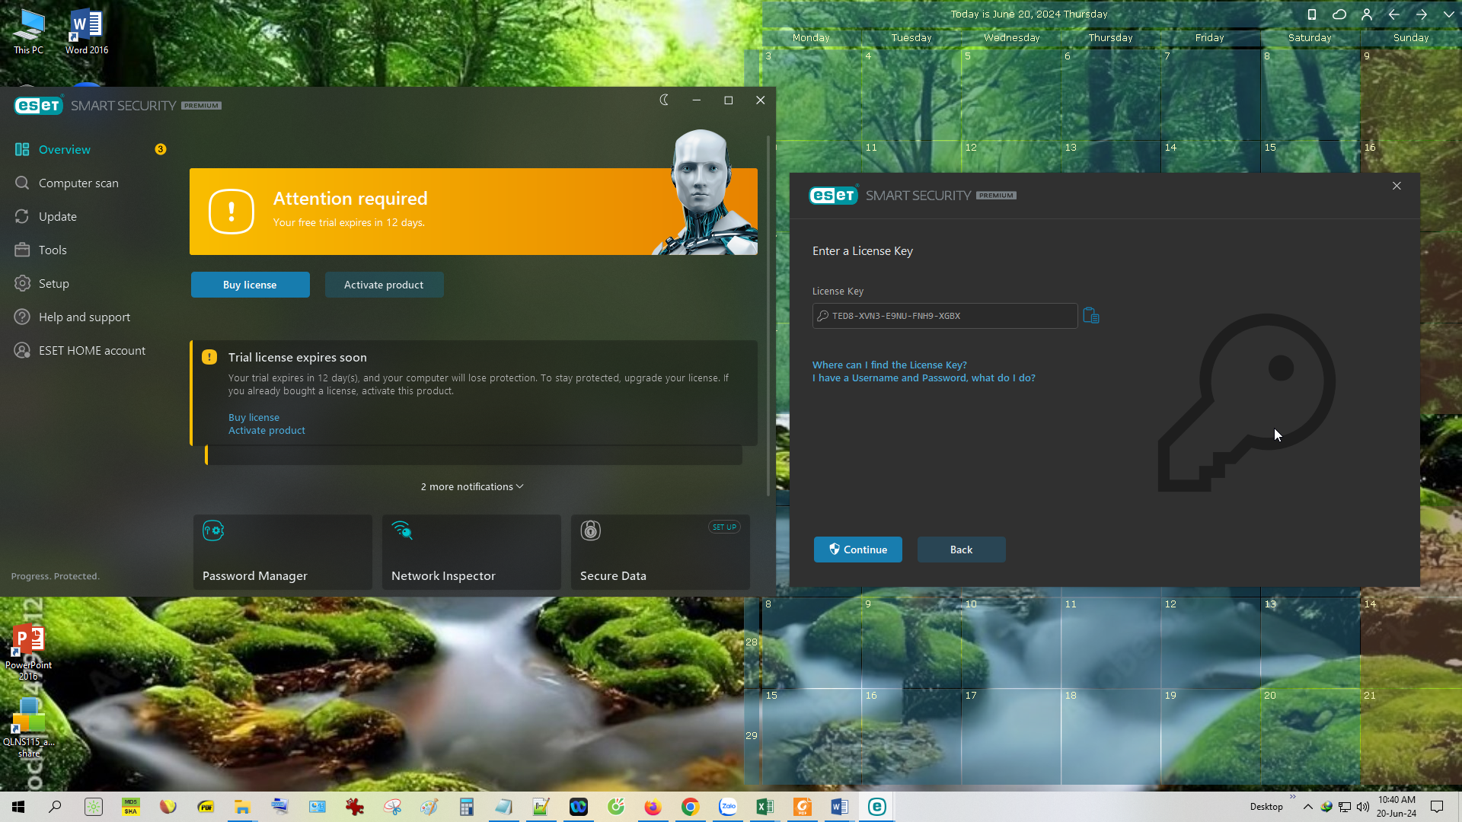Open 'I have a Username and Password' link
Viewport: 1462px width, 822px height.
click(x=924, y=378)
